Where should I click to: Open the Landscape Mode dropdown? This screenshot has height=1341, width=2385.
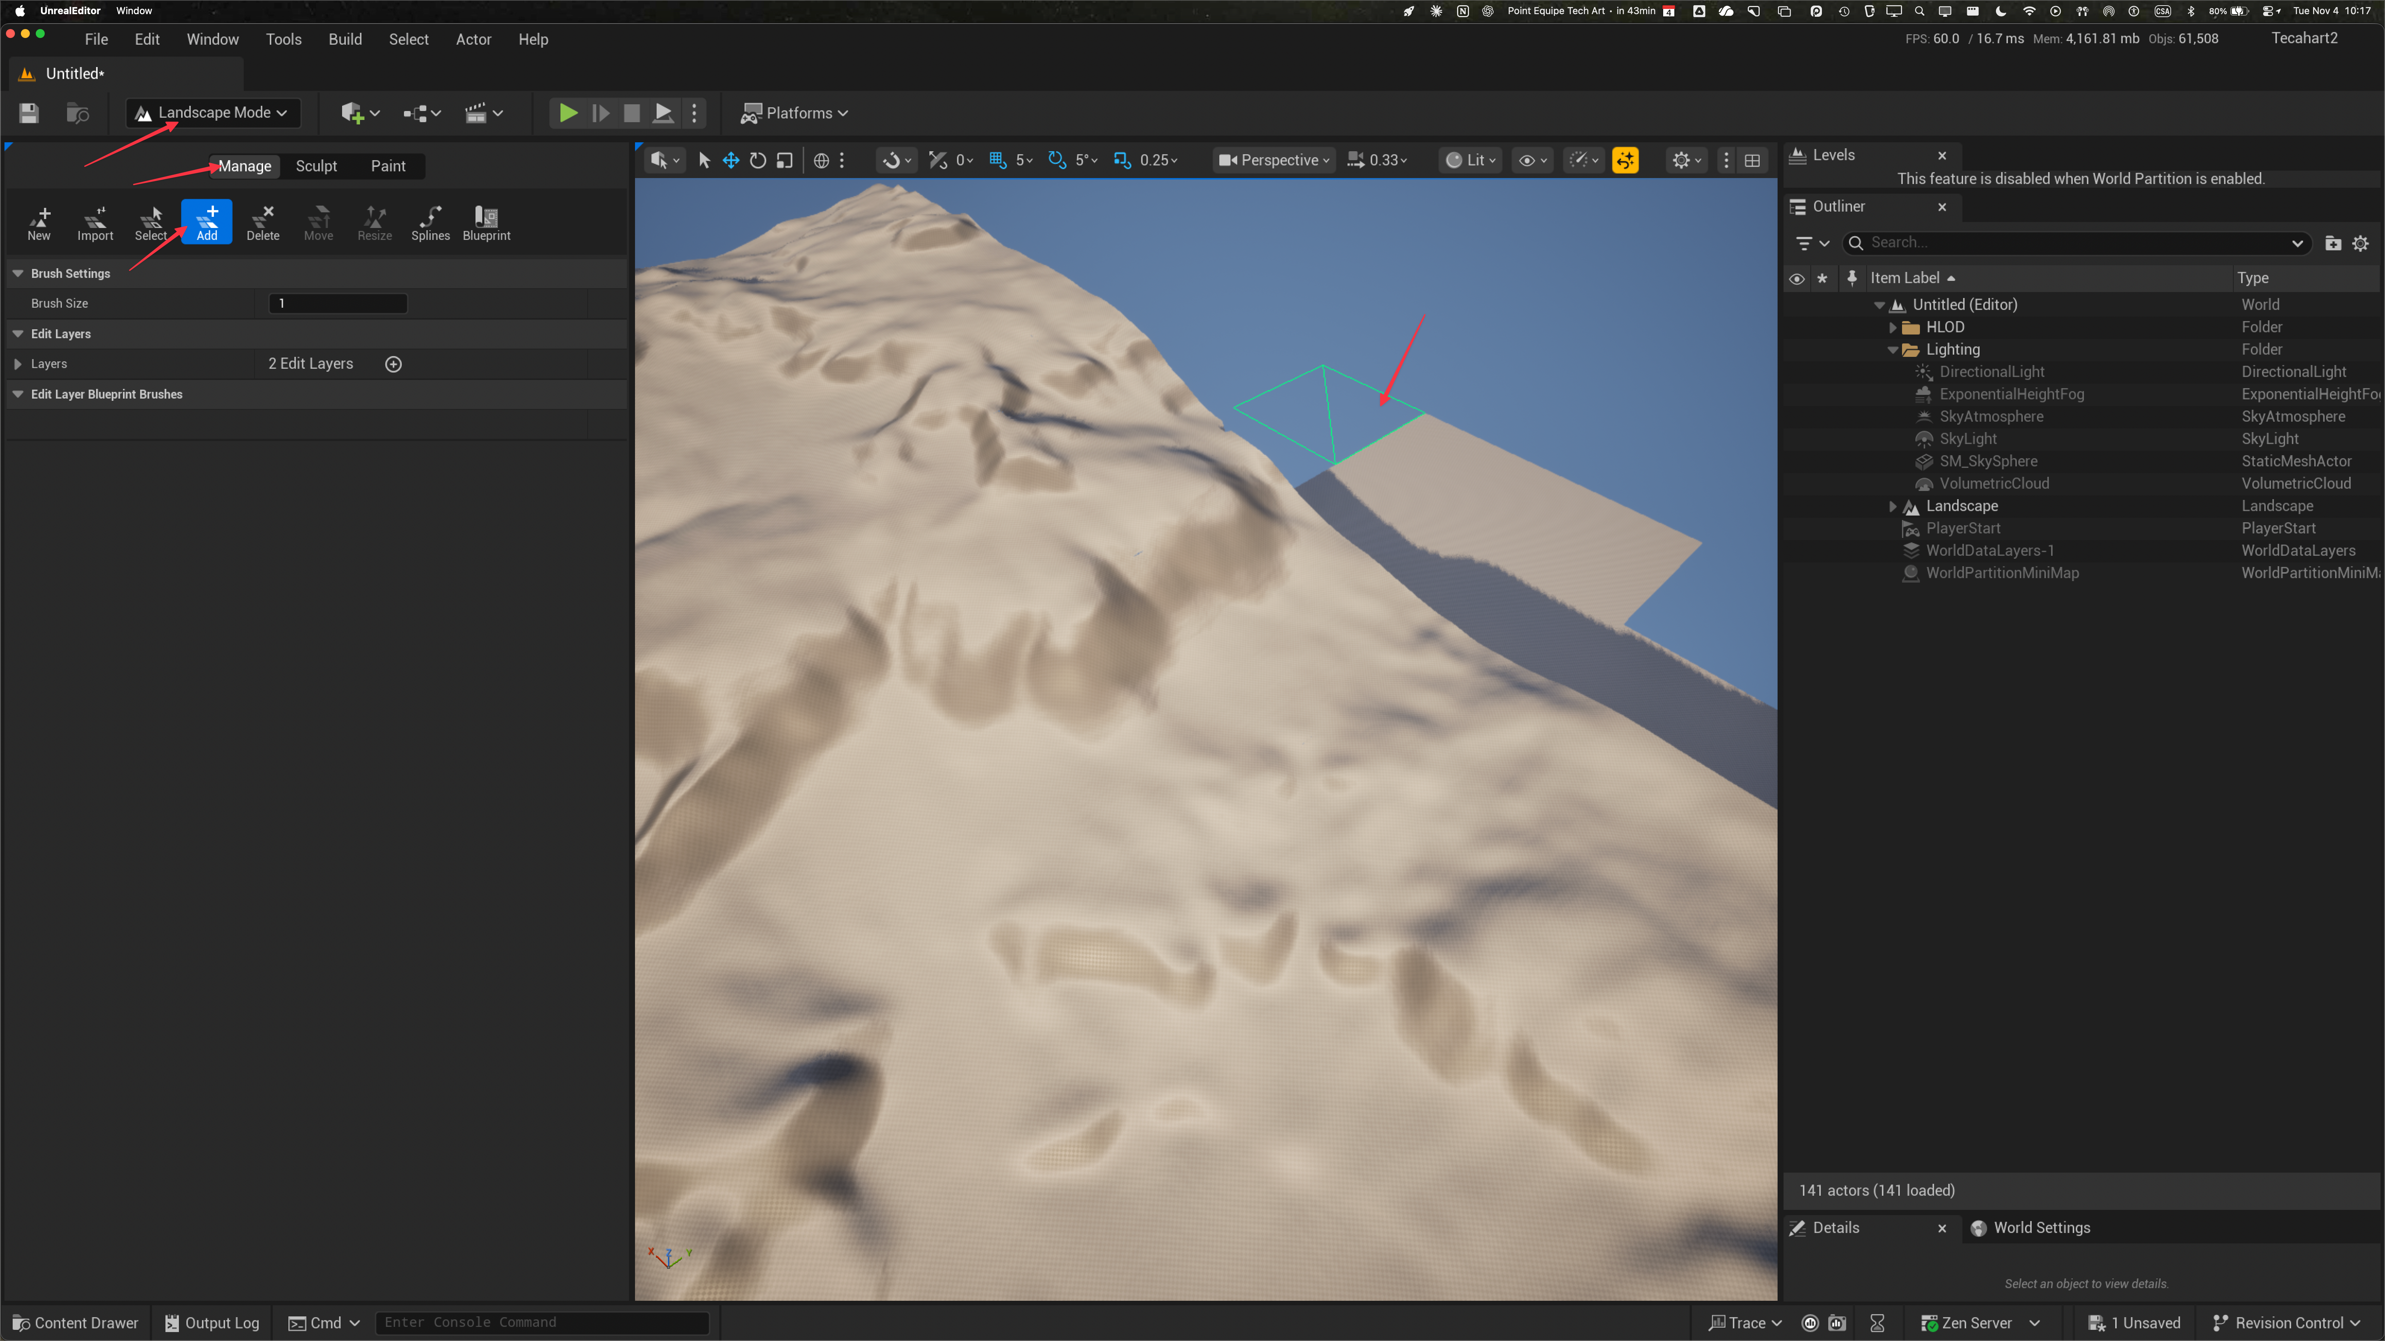coord(213,113)
